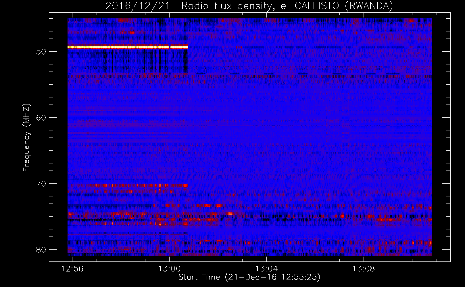The height and width of the screenshot is (287, 465).
Task: Select the 13:04 time tick label
Action: coord(267,269)
